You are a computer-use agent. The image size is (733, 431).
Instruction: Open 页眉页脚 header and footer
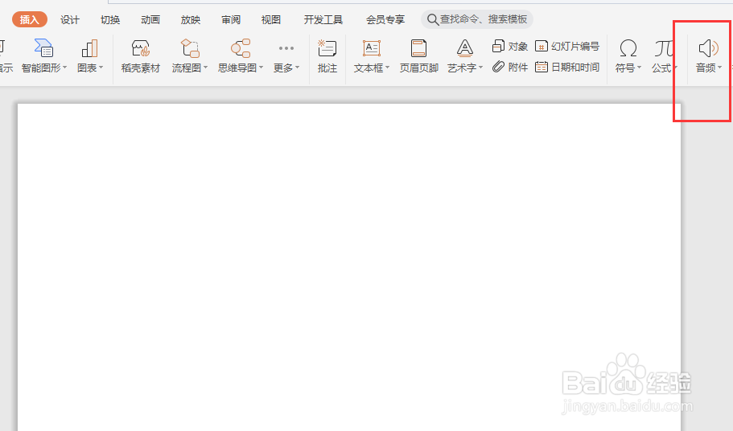419,56
